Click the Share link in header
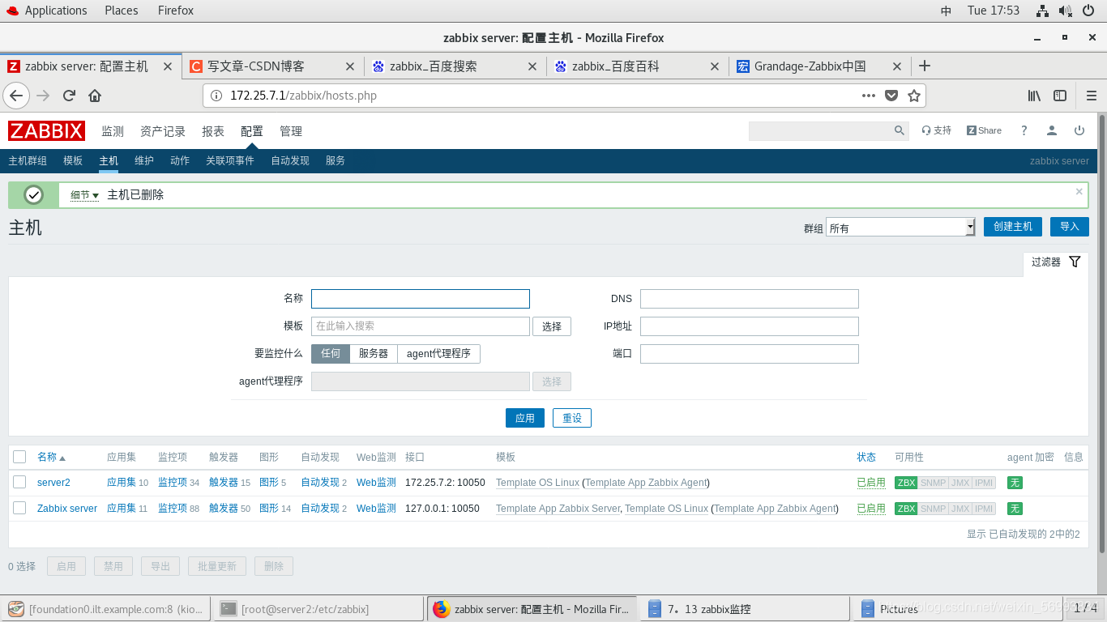Image resolution: width=1107 pixels, height=622 pixels. pyautogui.click(x=984, y=130)
